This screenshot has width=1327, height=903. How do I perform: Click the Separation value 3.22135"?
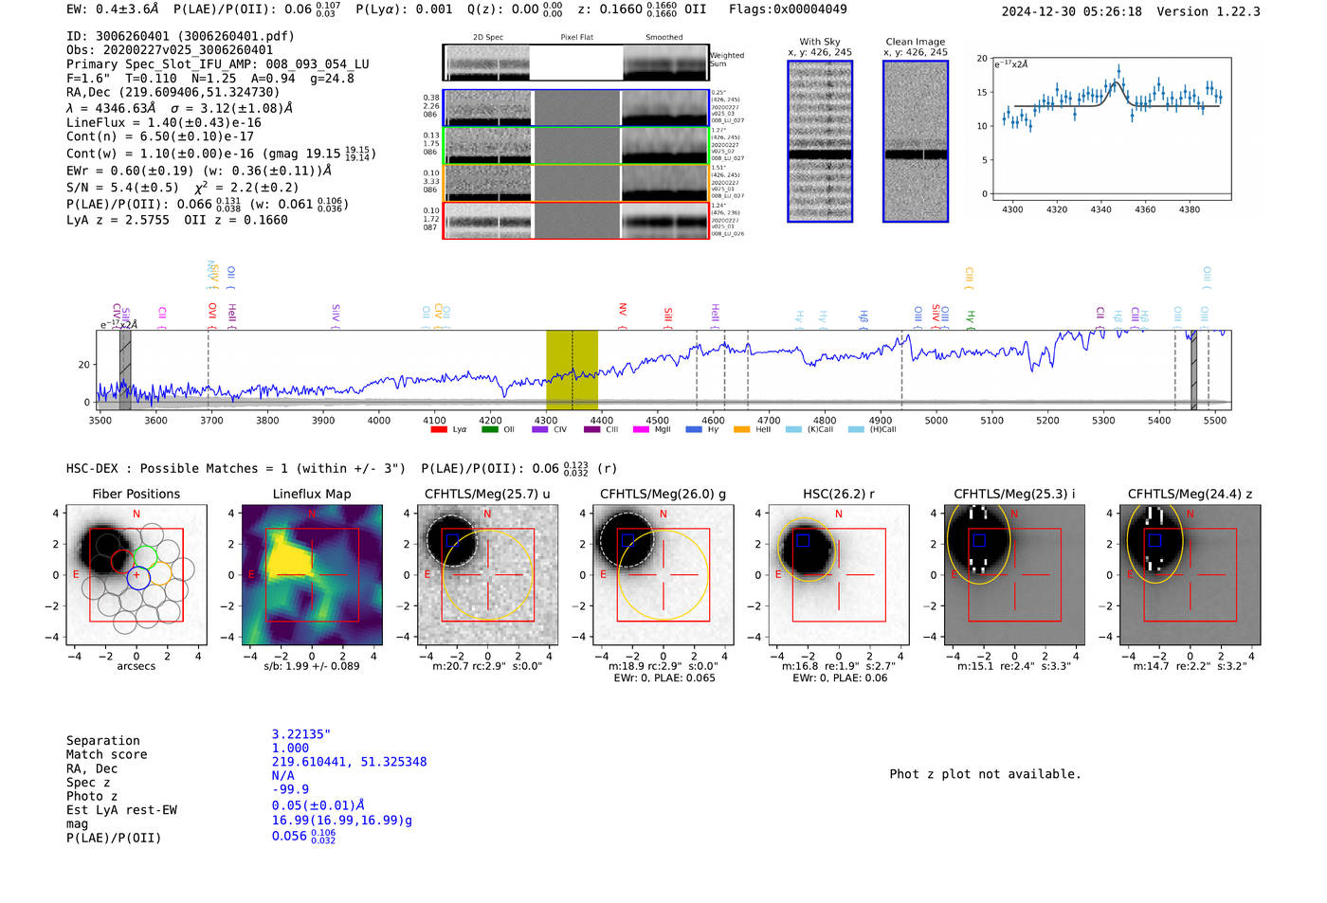pos(301,734)
